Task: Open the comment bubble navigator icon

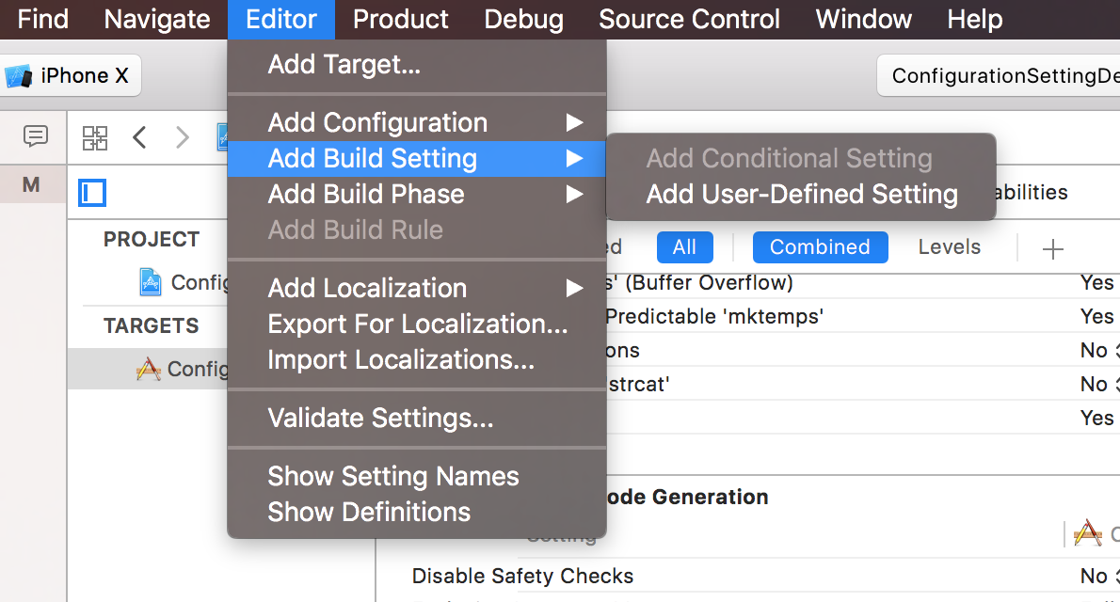Action: tap(35, 135)
